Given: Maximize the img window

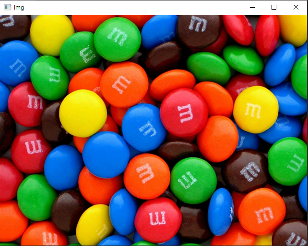Looking at the screenshot, I should tap(274, 8).
